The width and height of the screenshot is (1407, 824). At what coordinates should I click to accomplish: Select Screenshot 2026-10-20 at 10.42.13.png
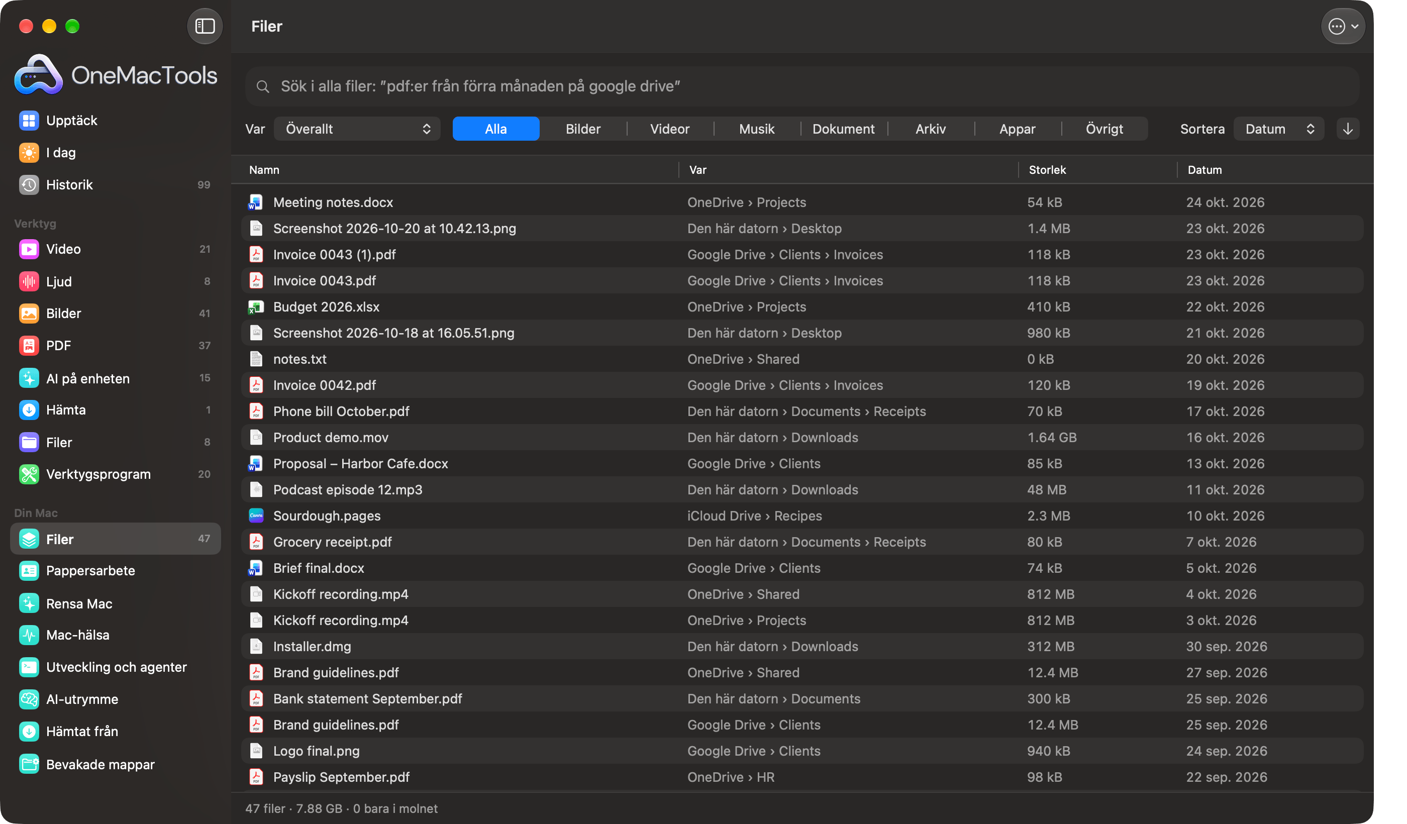click(802, 228)
